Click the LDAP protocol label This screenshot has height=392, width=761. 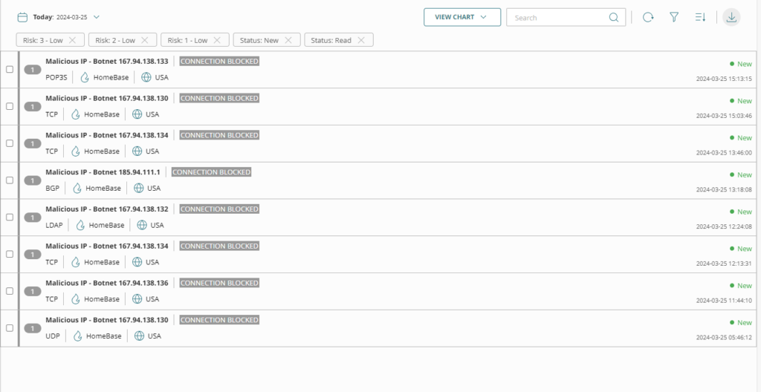pos(54,225)
